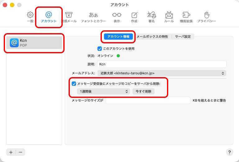Open the 作成 composing preferences
Viewport: 239px width, 162px height.
[x=134, y=17]
